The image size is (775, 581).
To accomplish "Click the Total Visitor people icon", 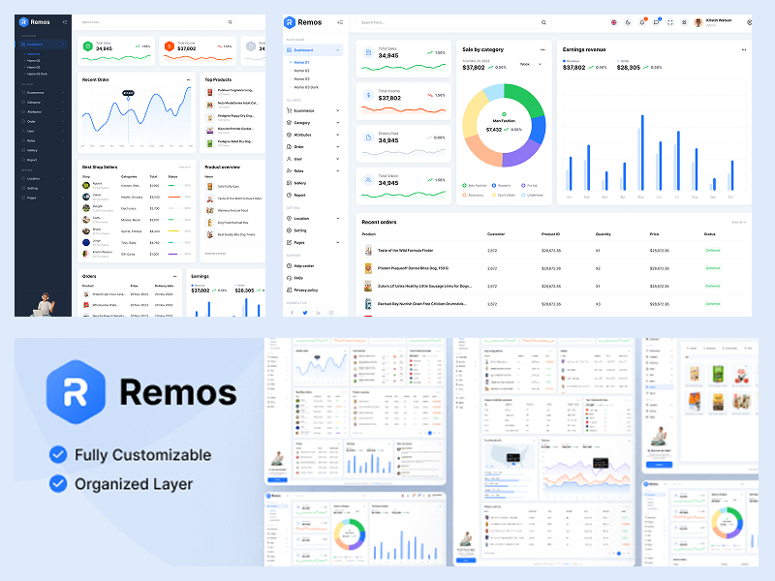I will click(368, 180).
